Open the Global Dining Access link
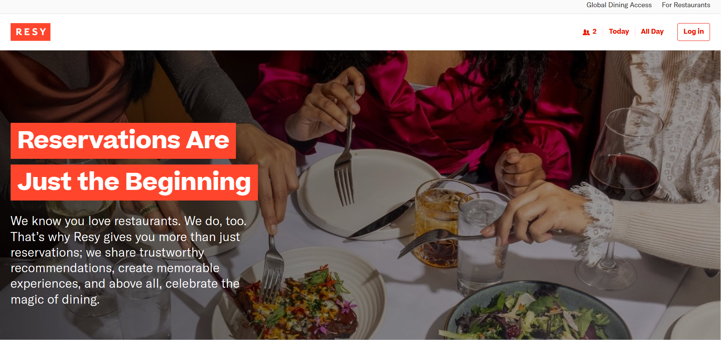 [x=619, y=5]
